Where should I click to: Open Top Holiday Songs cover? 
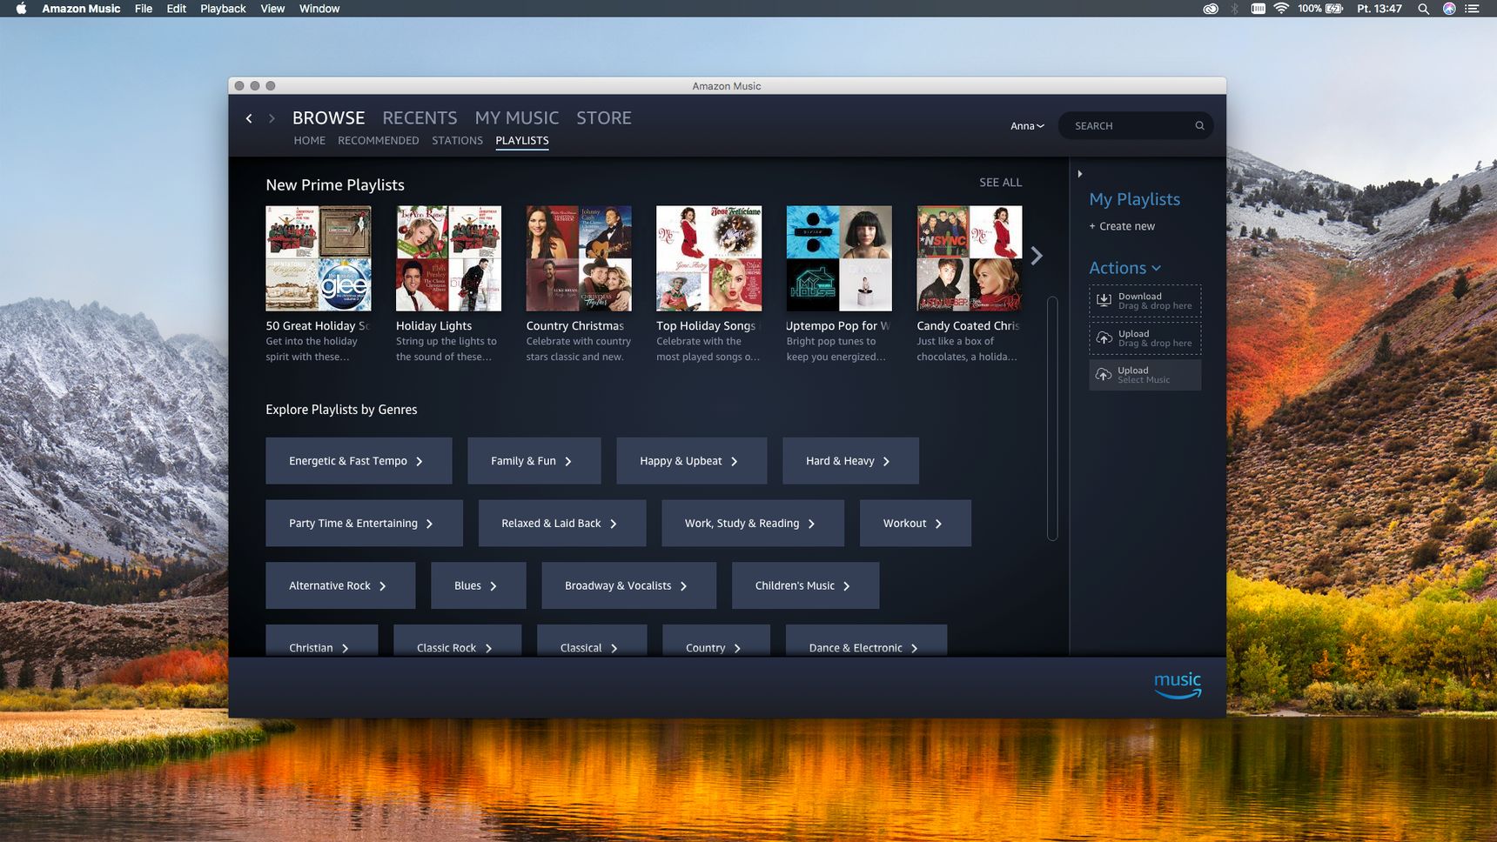(x=708, y=258)
